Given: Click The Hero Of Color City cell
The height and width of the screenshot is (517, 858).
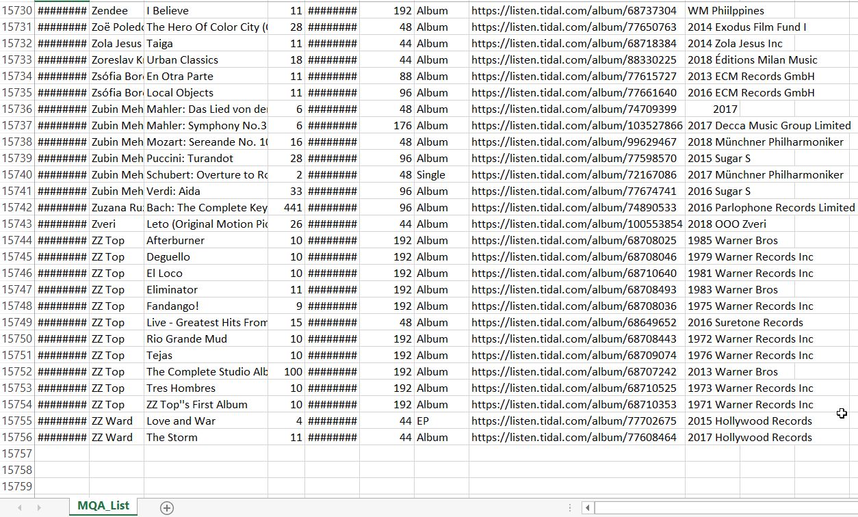Looking at the screenshot, I should pos(206,27).
